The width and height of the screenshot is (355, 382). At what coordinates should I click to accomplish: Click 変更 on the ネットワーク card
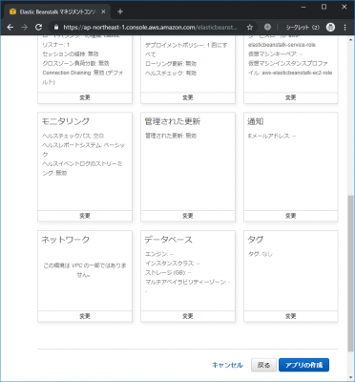(x=85, y=316)
